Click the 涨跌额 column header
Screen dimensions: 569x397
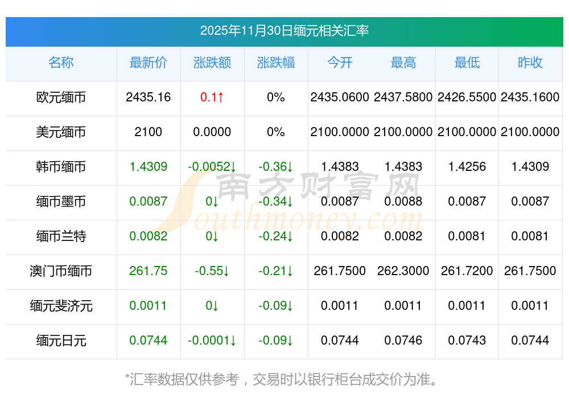coord(212,63)
